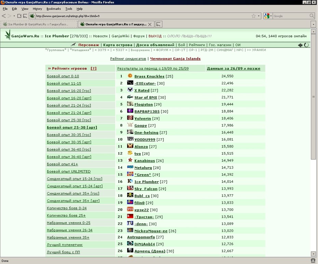Click the Brass Knuckles syndicate icon
The height and width of the screenshot is (264, 318).
coord(130,76)
